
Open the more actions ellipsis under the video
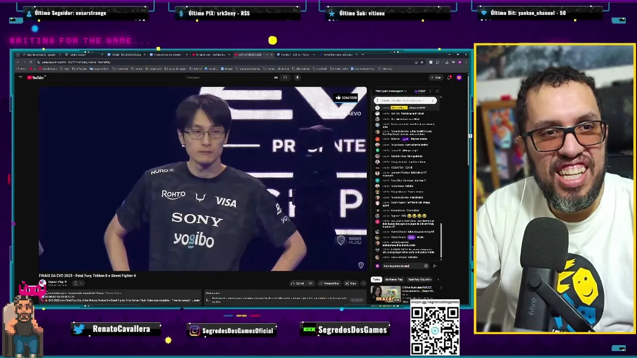click(364, 283)
